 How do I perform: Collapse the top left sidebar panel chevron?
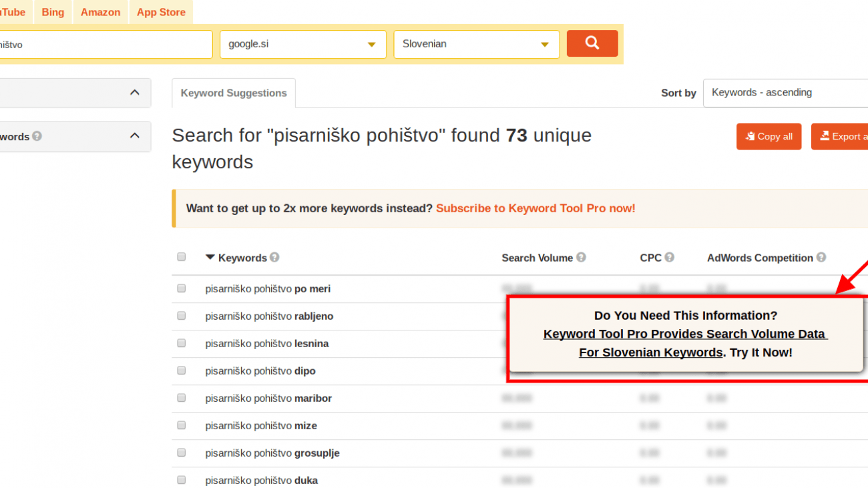click(x=135, y=93)
